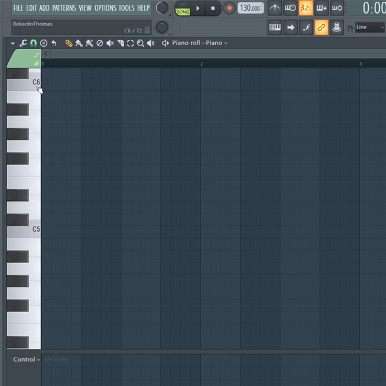Select the Delete tool
386x386 pixels.
point(99,43)
